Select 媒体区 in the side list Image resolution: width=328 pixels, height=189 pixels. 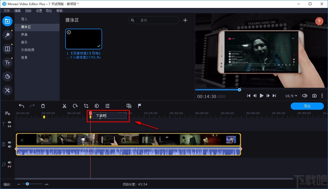37,27
